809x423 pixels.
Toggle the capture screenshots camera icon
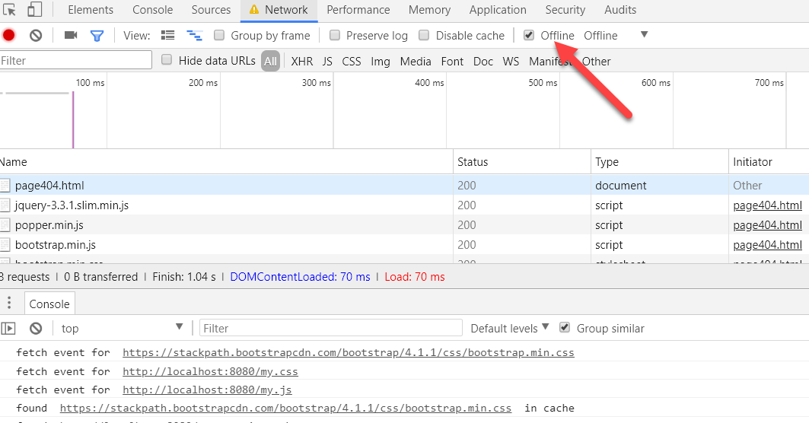pyautogui.click(x=71, y=35)
